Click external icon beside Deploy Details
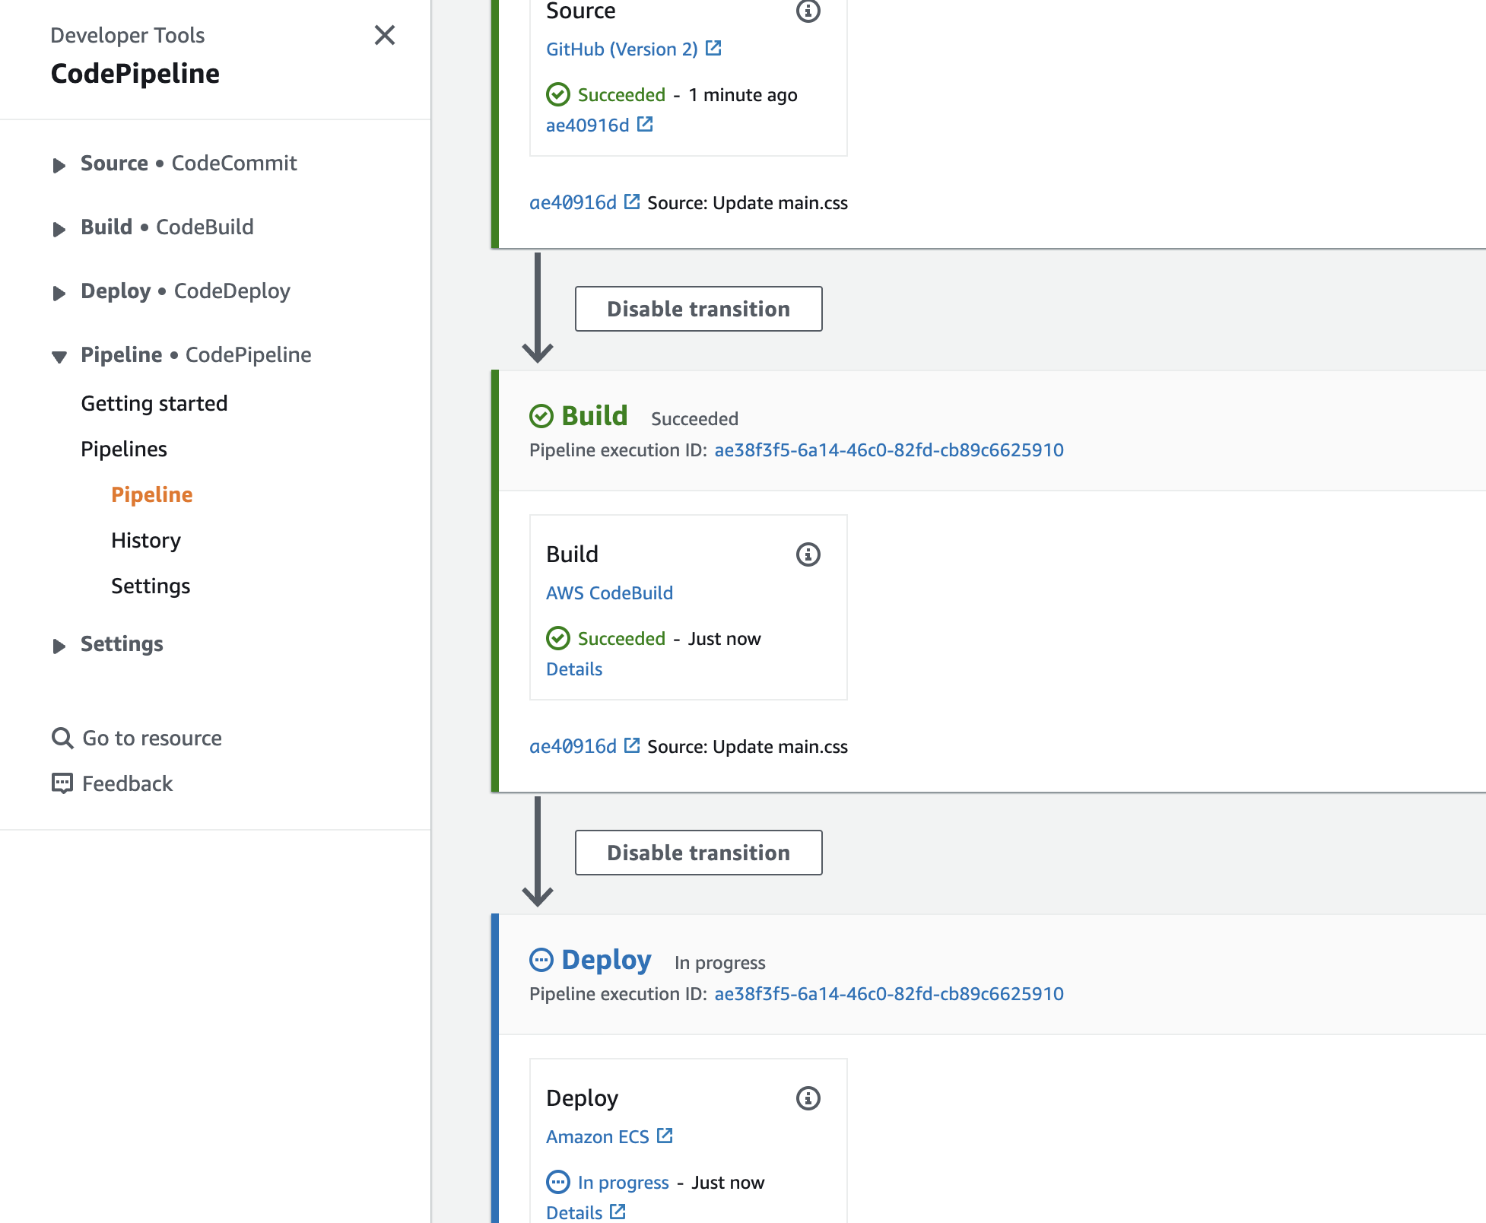The image size is (1486, 1223). tap(618, 1212)
